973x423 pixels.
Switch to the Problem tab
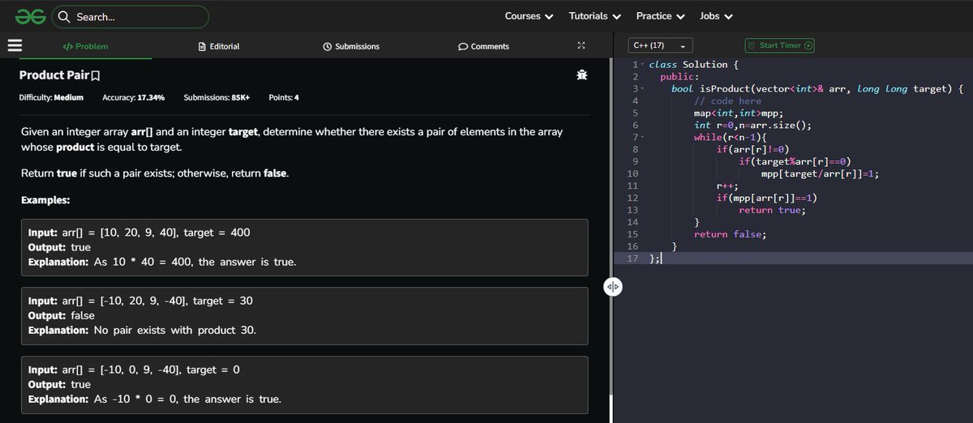point(85,46)
